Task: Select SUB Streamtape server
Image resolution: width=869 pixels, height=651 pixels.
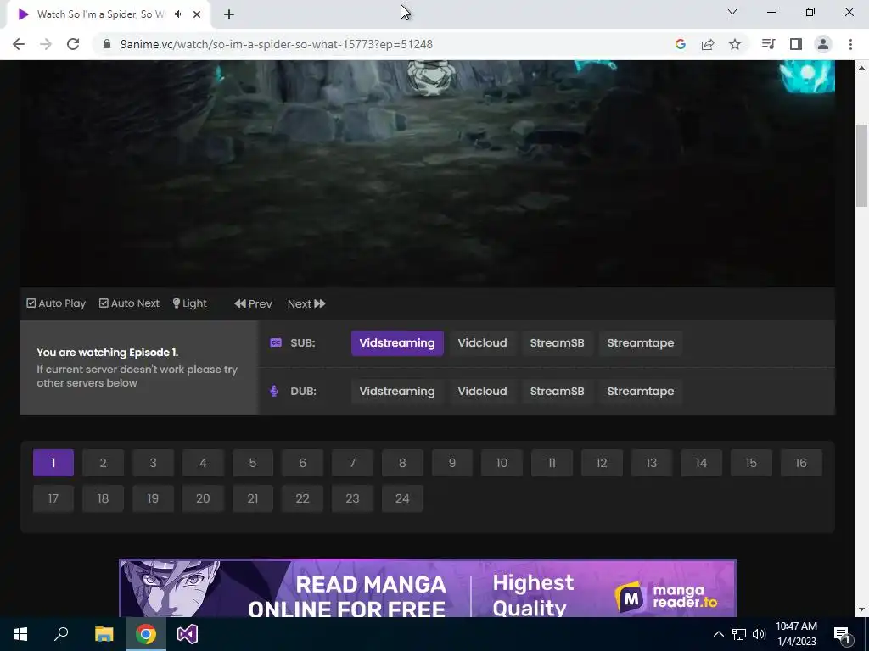Action: (640, 342)
